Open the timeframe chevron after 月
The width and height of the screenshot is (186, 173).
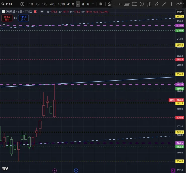93,4
